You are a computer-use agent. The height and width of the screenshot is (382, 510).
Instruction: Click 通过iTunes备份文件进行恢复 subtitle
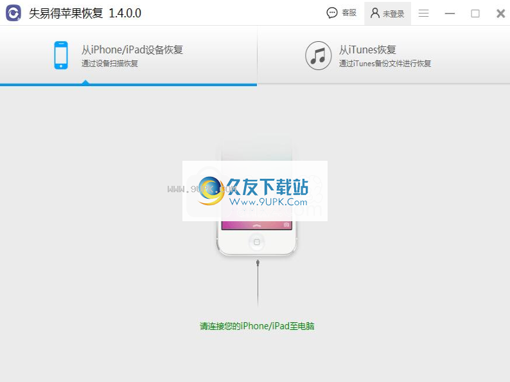[385, 64]
